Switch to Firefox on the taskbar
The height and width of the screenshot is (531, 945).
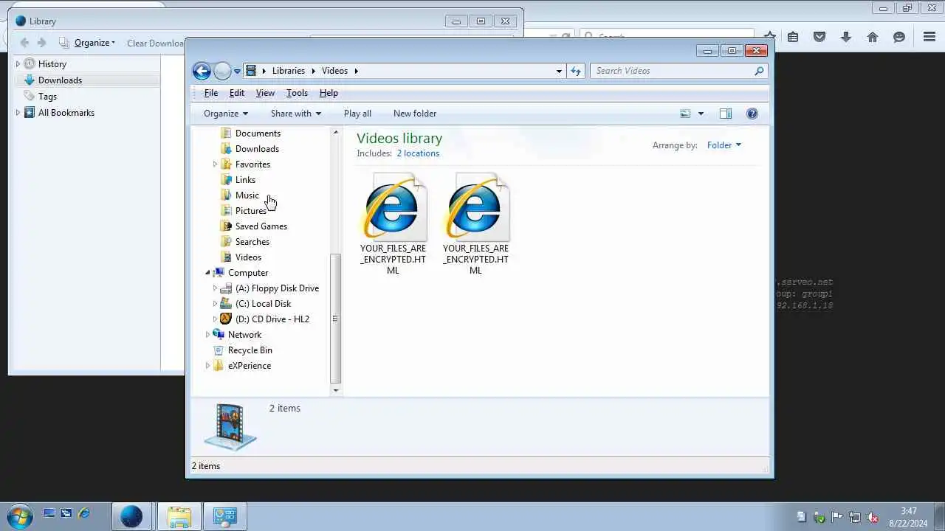[131, 516]
